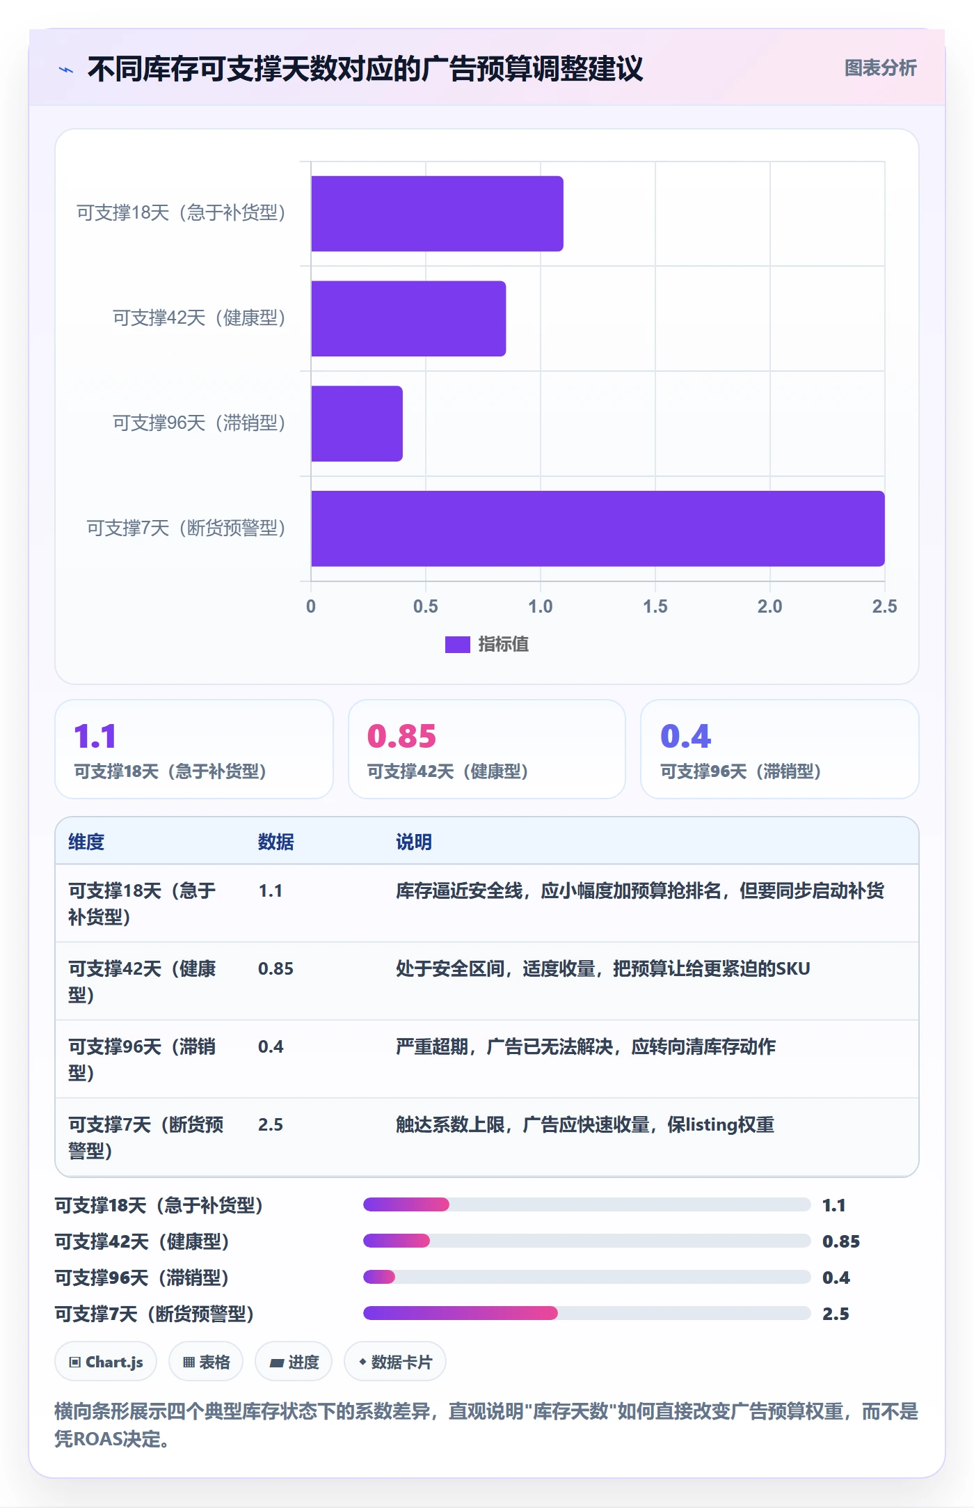Click the progress bar for 可支撑42天（健康型）
The image size is (974, 1508).
point(586,1241)
